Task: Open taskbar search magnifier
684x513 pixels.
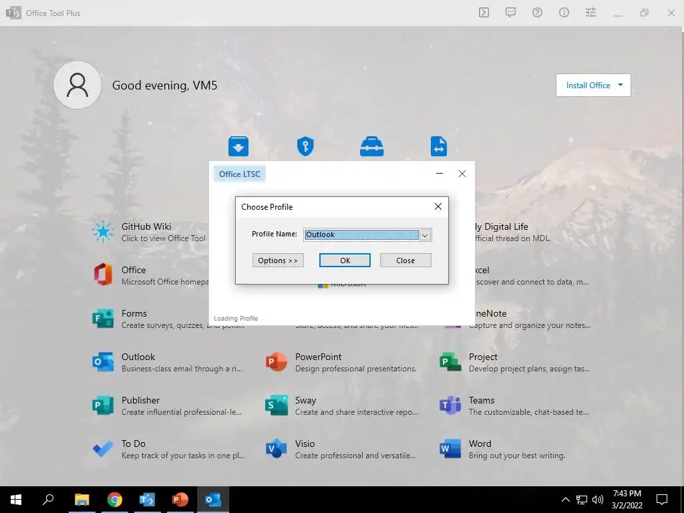Action: (48, 500)
